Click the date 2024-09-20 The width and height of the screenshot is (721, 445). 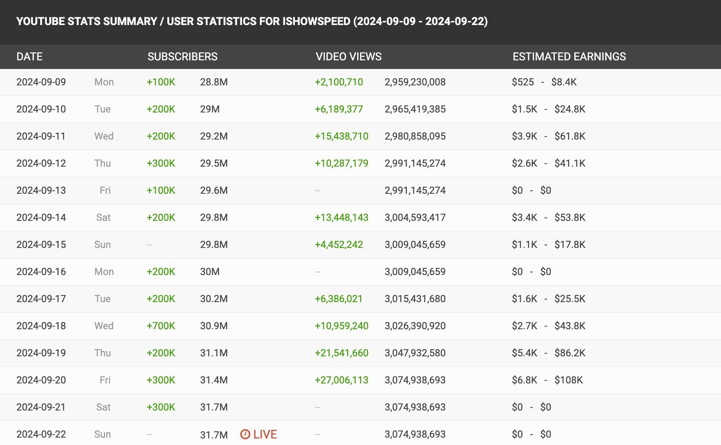[41, 380]
